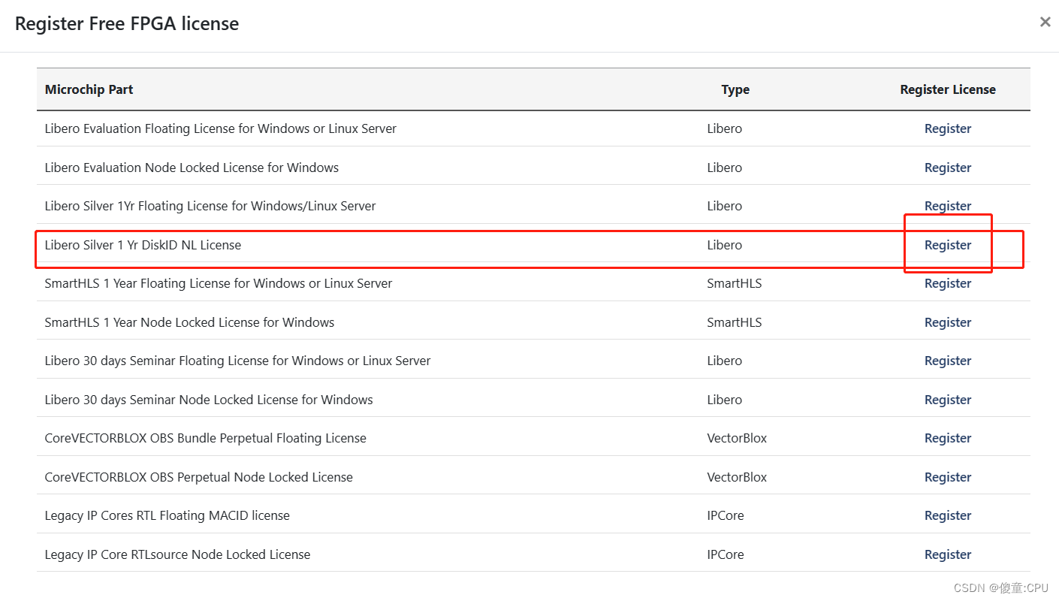The width and height of the screenshot is (1059, 601).
Task: Register CoreVECTORBLOX OBS Bundle Perpetual Floating License
Action: tap(948, 438)
